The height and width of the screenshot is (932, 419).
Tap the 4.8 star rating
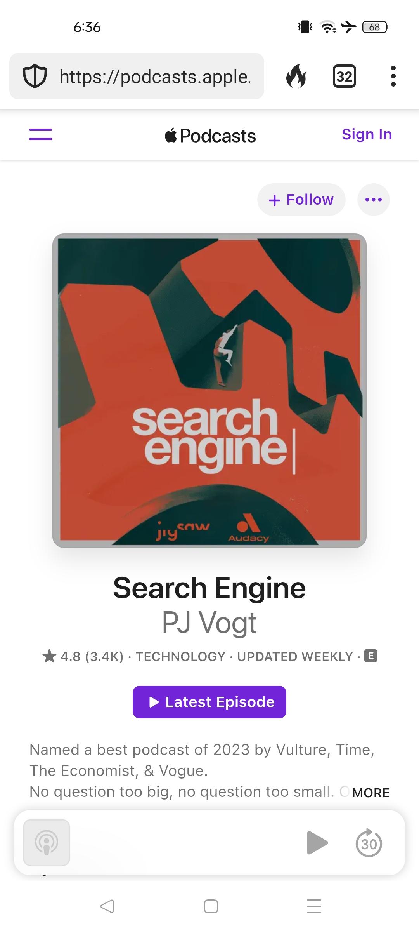coord(83,656)
